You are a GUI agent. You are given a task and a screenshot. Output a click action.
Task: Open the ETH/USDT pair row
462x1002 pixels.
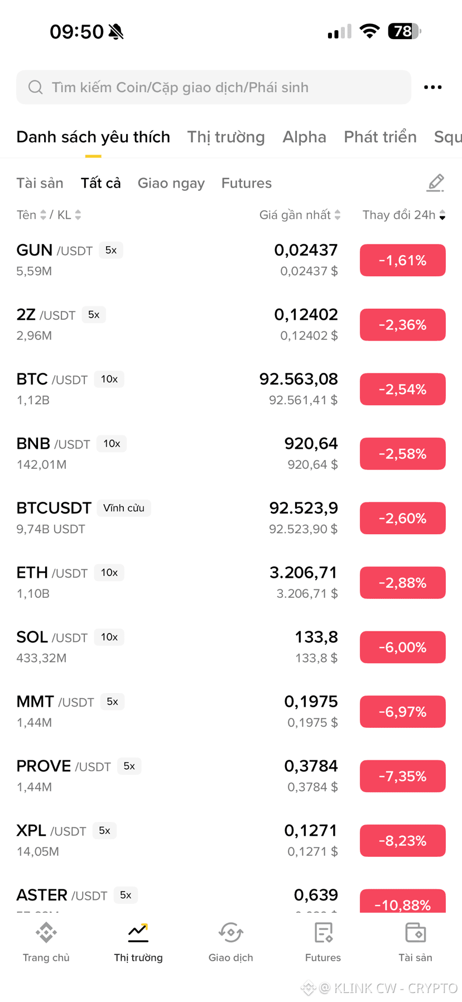click(231, 582)
